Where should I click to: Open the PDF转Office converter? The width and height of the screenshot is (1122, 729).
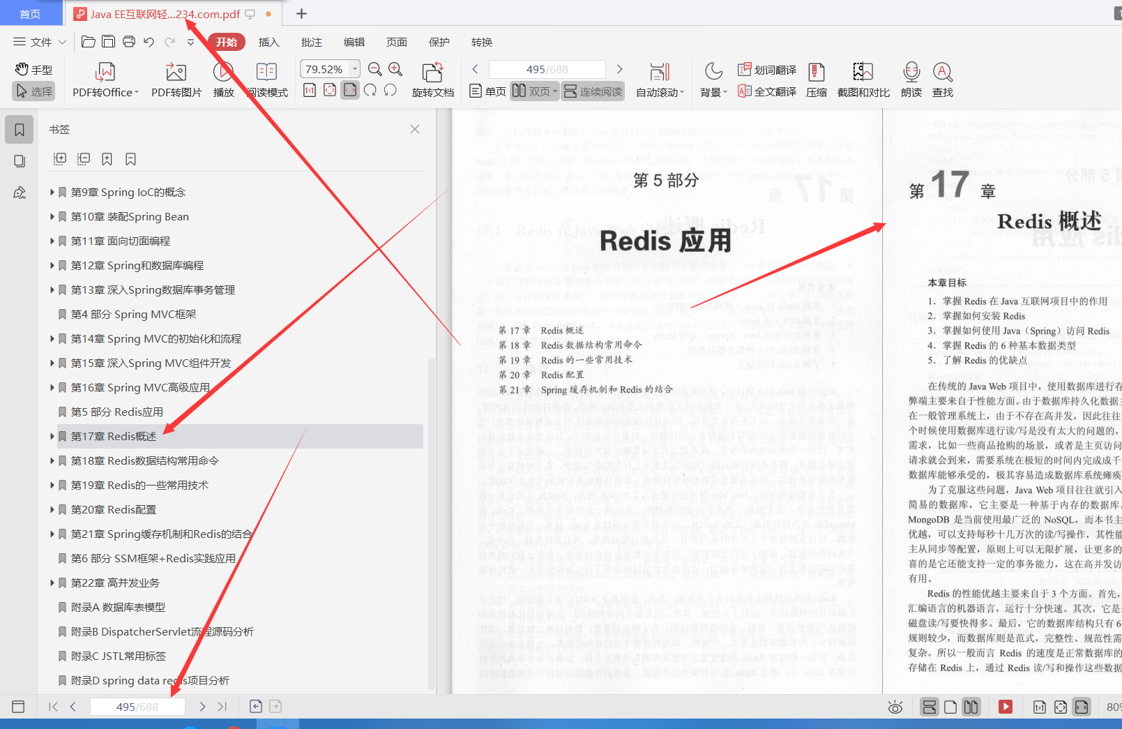tap(105, 80)
